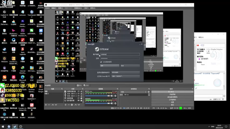The image size is (230, 129).
Task: Open source properties gear in Sources toolbar
Action: point(72,105)
